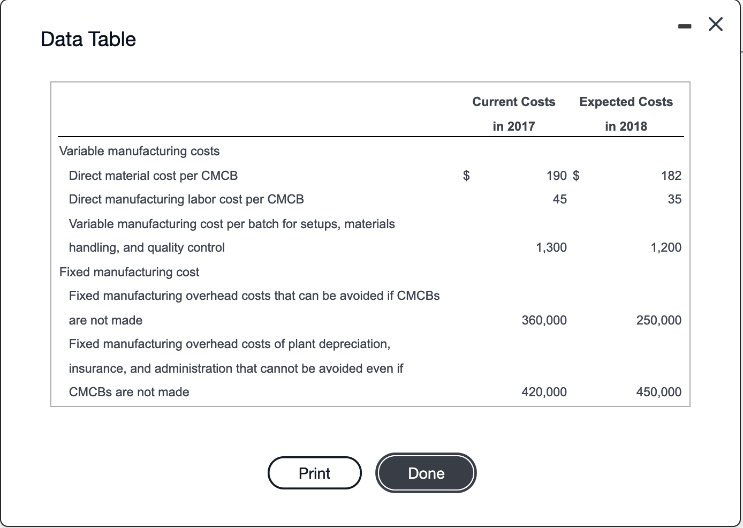Select the Variable manufacturing costs row label
Image resolution: width=743 pixels, height=528 pixels.
click(x=139, y=151)
